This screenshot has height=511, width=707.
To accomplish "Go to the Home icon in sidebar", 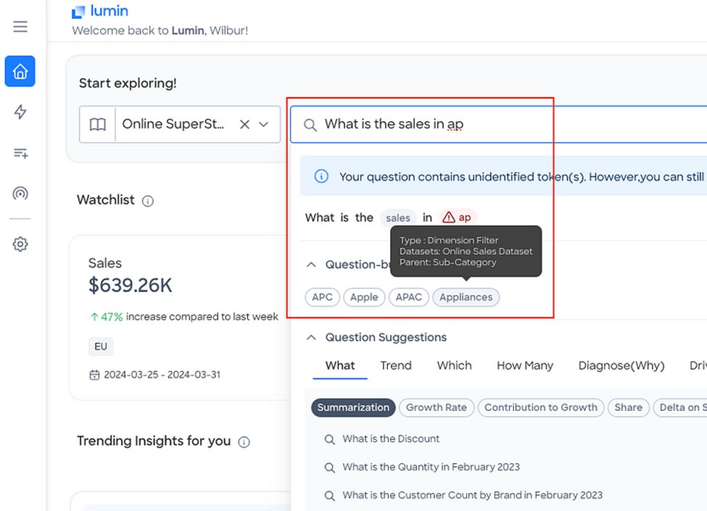I will tap(20, 71).
